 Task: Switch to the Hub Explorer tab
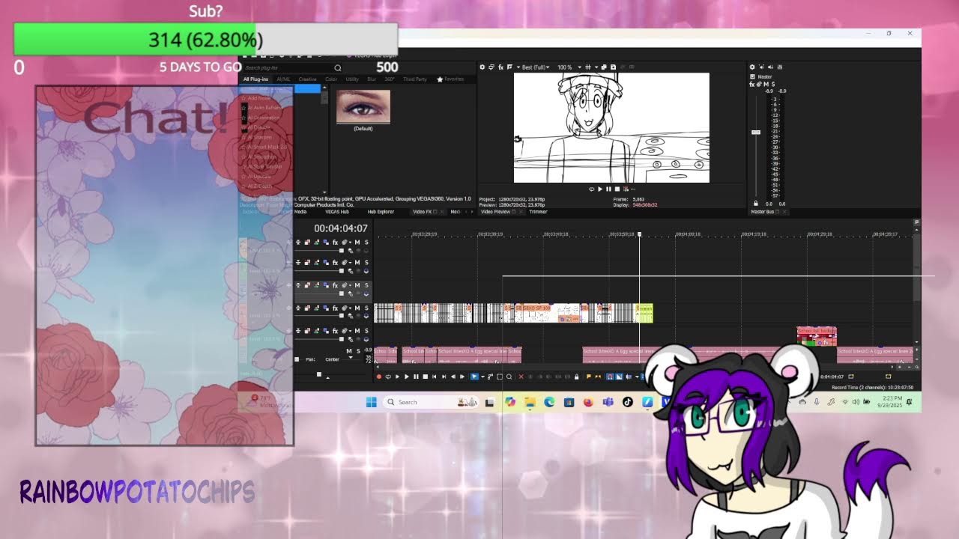(x=380, y=212)
